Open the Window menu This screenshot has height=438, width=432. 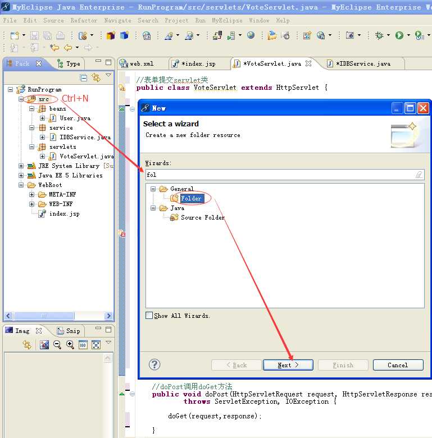point(259,20)
